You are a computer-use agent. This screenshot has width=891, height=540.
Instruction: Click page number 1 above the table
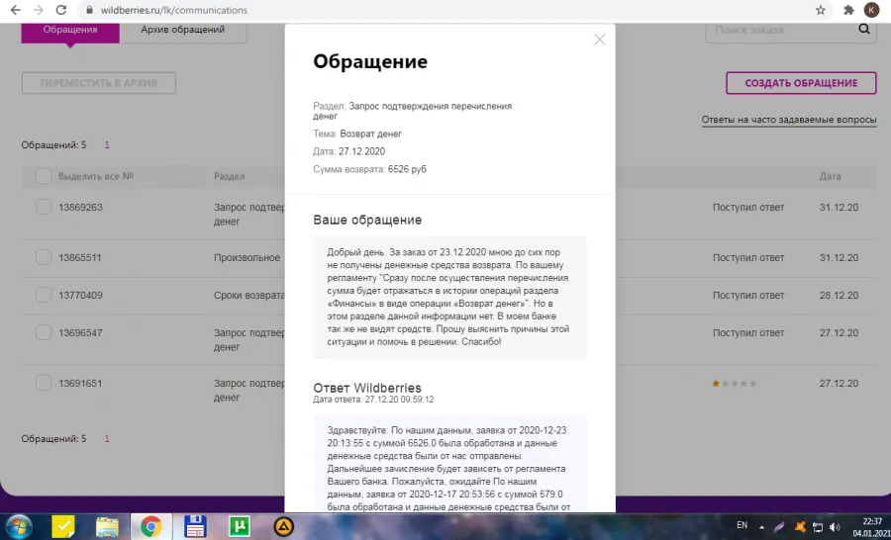coord(107,144)
